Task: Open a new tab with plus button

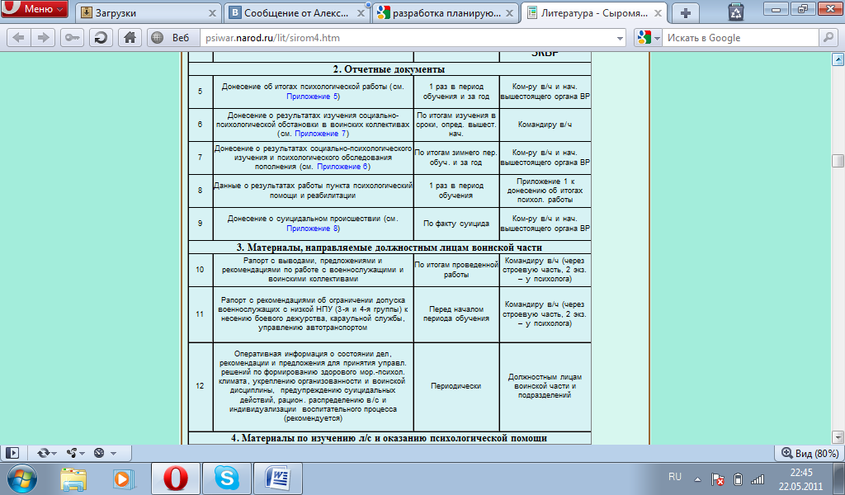Action: [686, 13]
